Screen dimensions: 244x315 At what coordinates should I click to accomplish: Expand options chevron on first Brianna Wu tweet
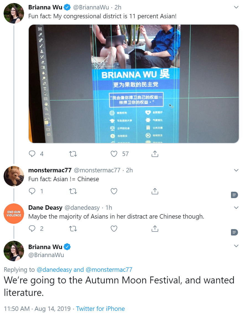click(x=236, y=7)
